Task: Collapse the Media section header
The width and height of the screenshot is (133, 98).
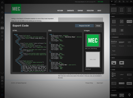Action: pyautogui.click(x=113, y=58)
